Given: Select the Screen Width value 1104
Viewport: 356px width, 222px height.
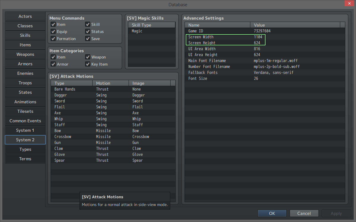Looking at the screenshot, I should (x=258, y=37).
